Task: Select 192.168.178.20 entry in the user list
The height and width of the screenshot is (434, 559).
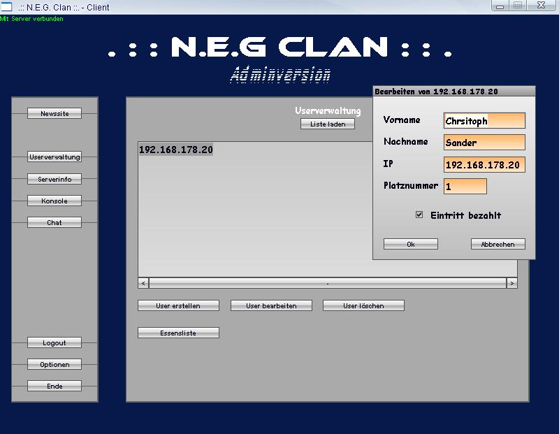Action: pyautogui.click(x=176, y=150)
